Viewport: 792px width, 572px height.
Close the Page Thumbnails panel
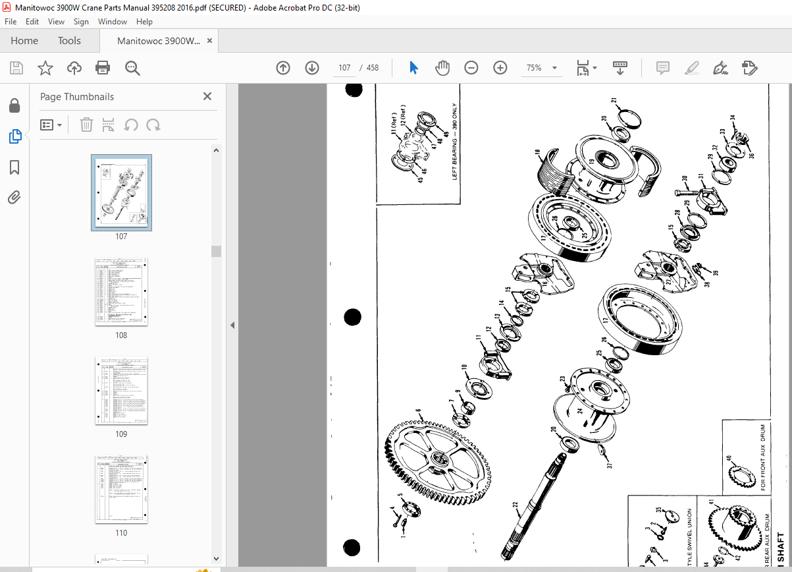pos(207,96)
